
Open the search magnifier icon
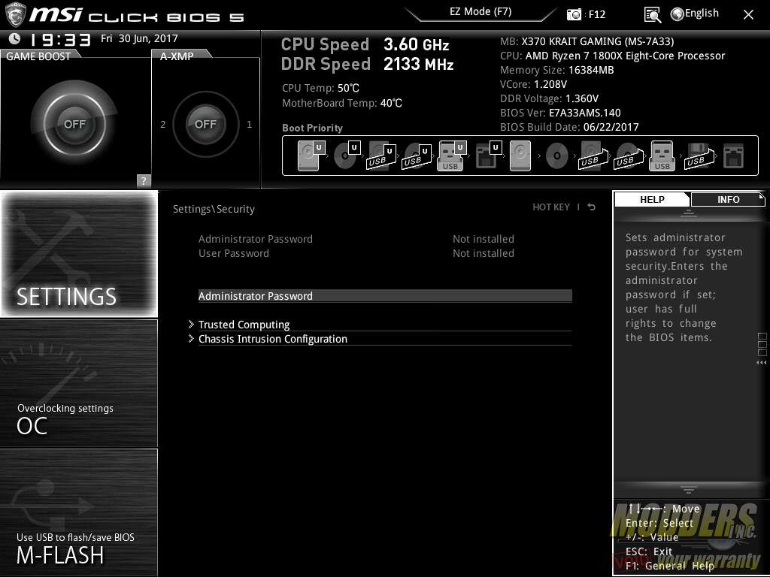point(652,15)
